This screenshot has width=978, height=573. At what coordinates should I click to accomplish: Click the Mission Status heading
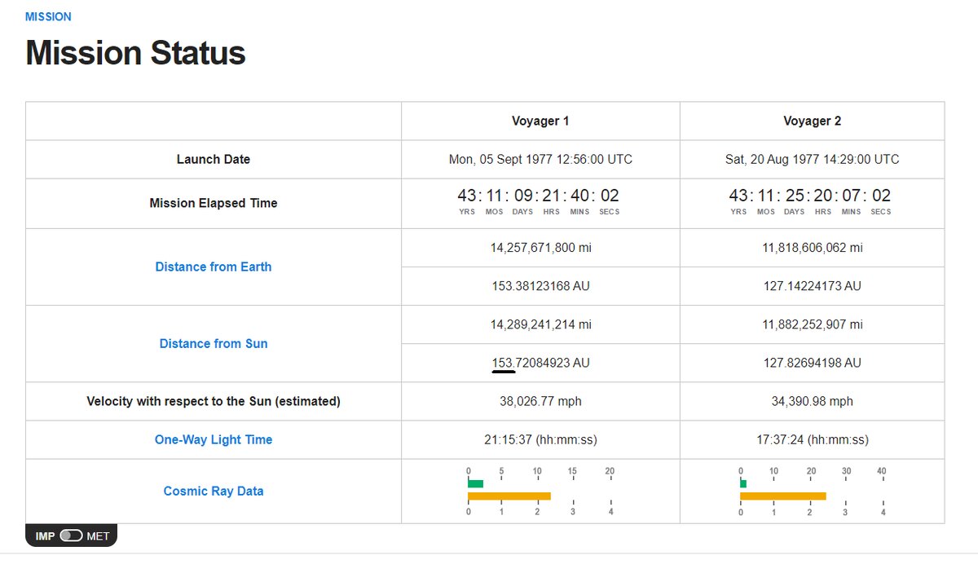tap(135, 53)
